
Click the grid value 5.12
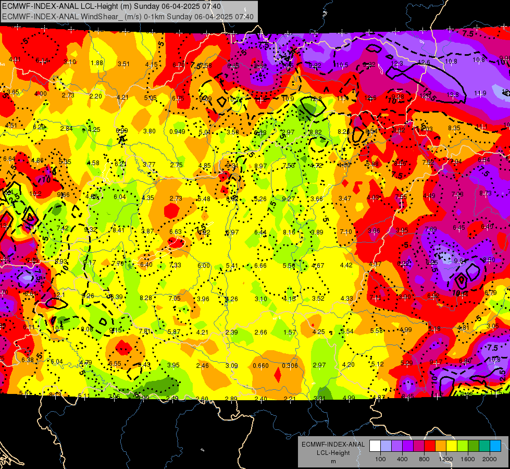coord(377,364)
